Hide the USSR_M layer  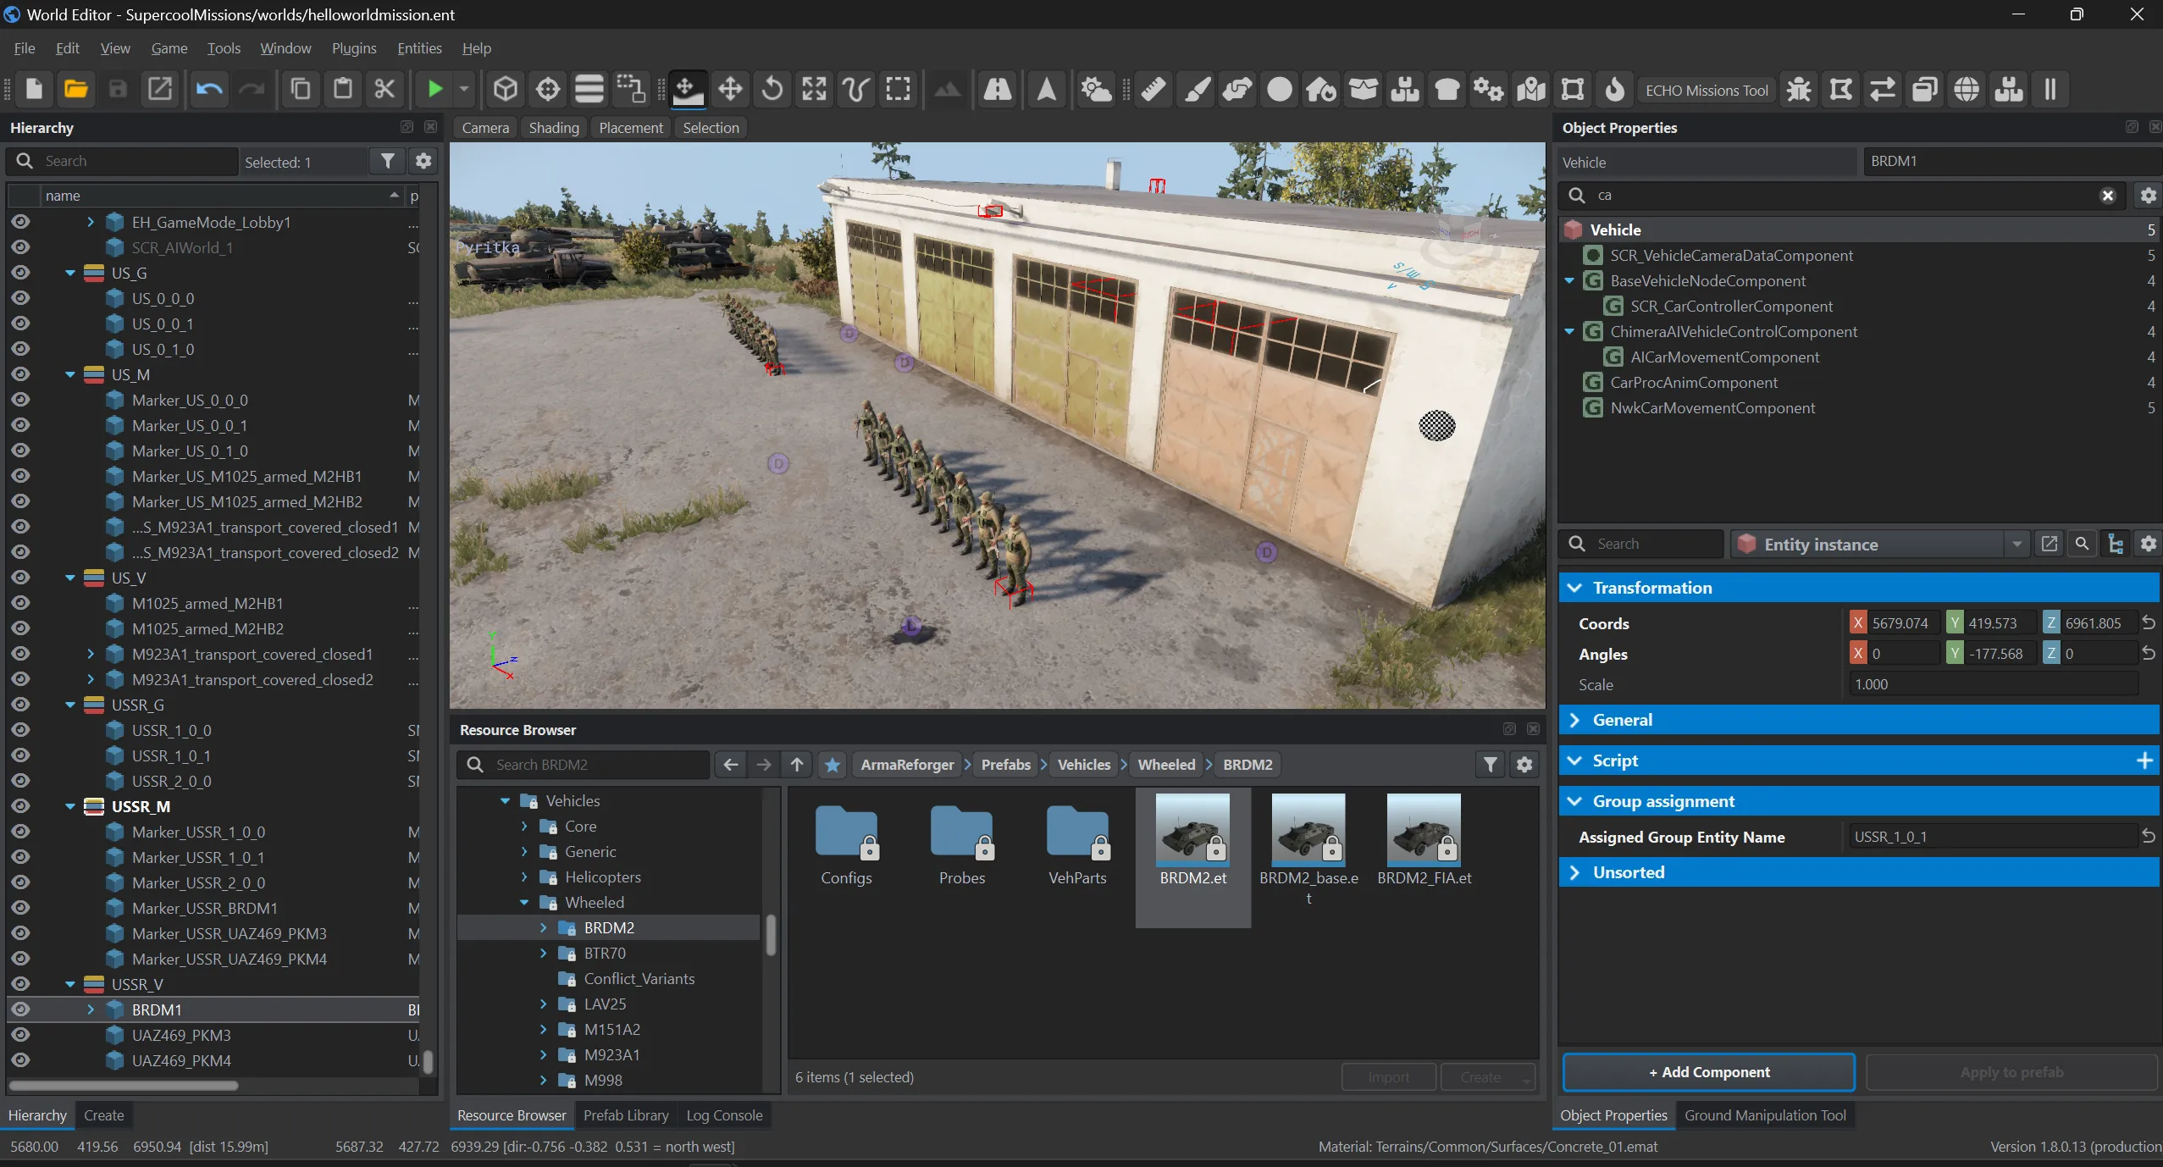coord(20,806)
